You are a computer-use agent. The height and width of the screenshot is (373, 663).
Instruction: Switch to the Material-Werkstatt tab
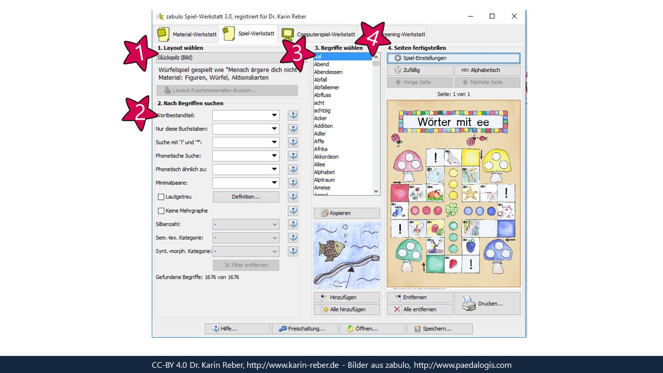click(186, 35)
